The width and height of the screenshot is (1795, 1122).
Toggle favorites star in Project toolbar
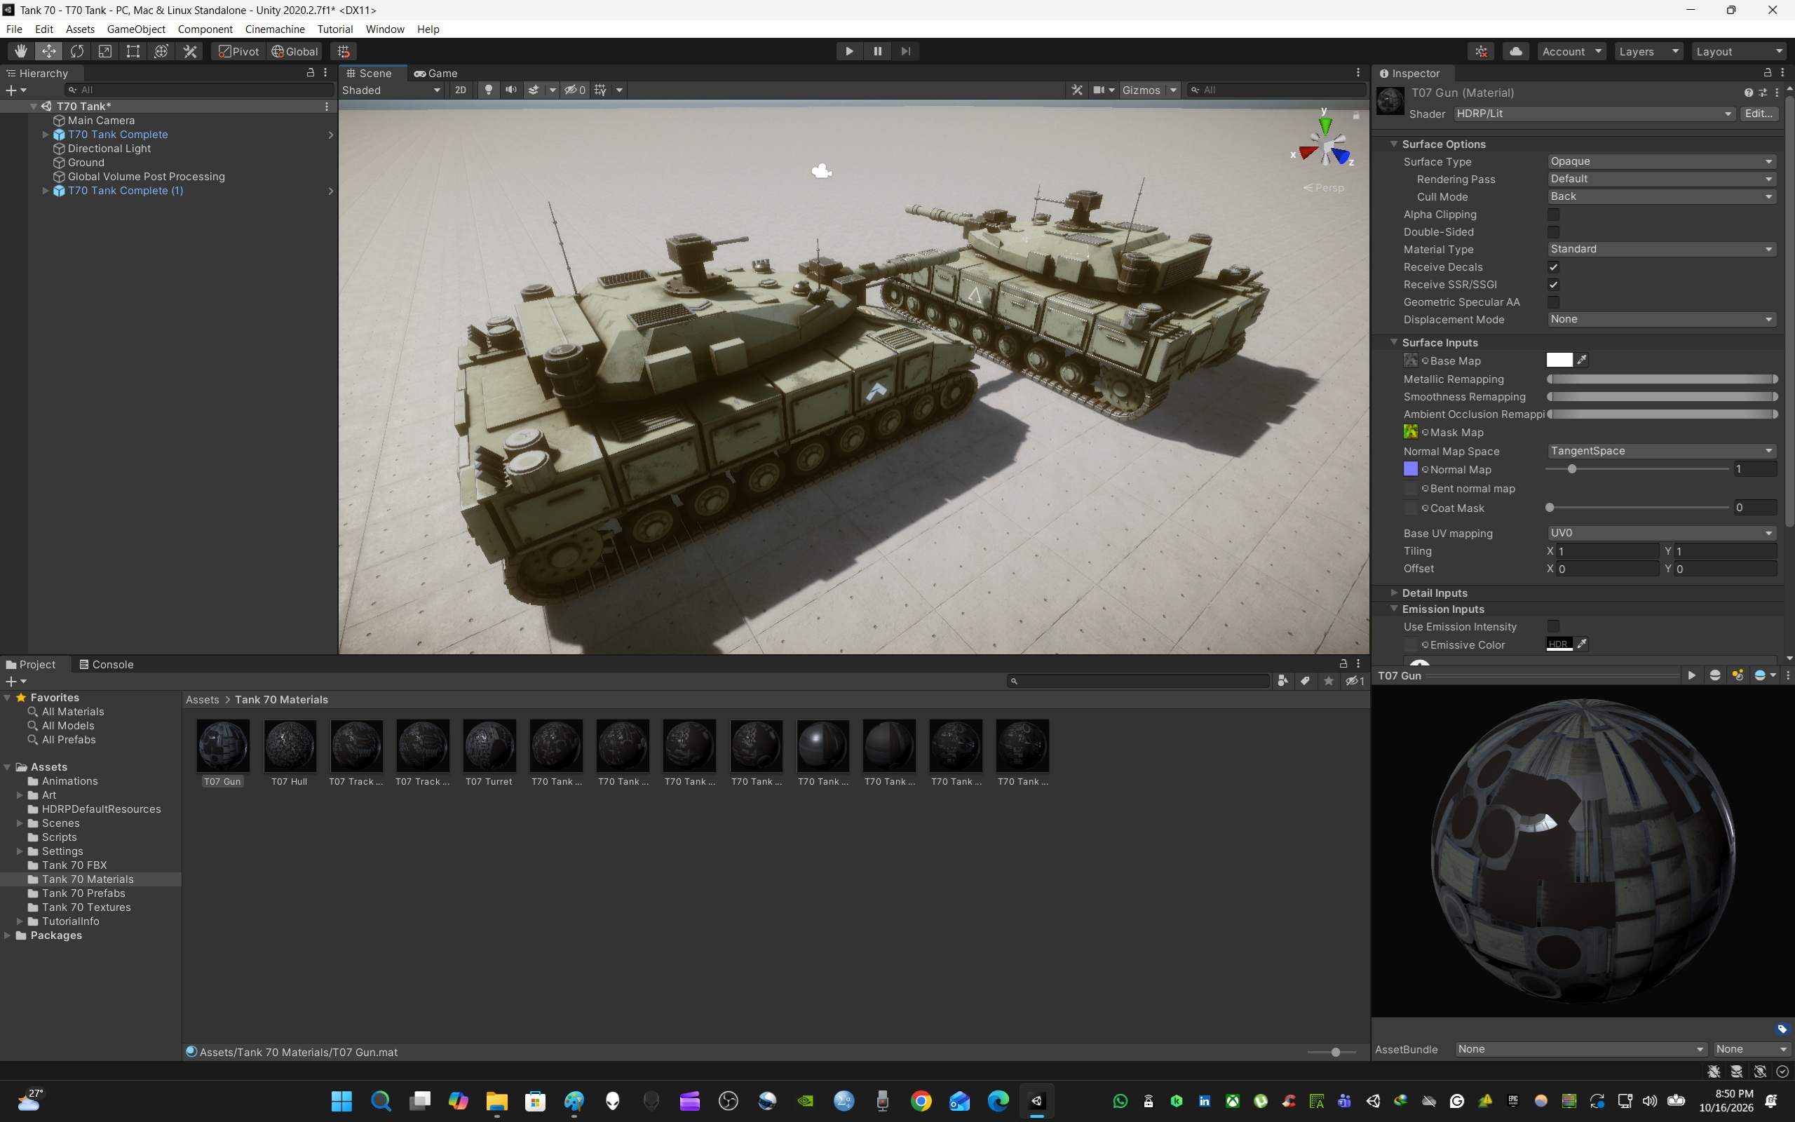point(1329,680)
